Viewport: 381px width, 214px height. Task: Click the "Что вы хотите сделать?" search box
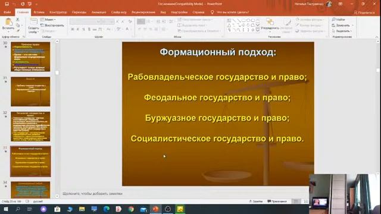[233, 12]
